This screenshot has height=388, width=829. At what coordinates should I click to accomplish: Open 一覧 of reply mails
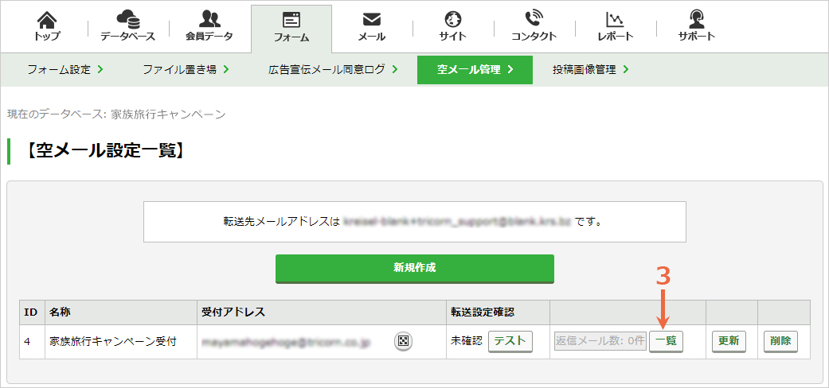(667, 342)
